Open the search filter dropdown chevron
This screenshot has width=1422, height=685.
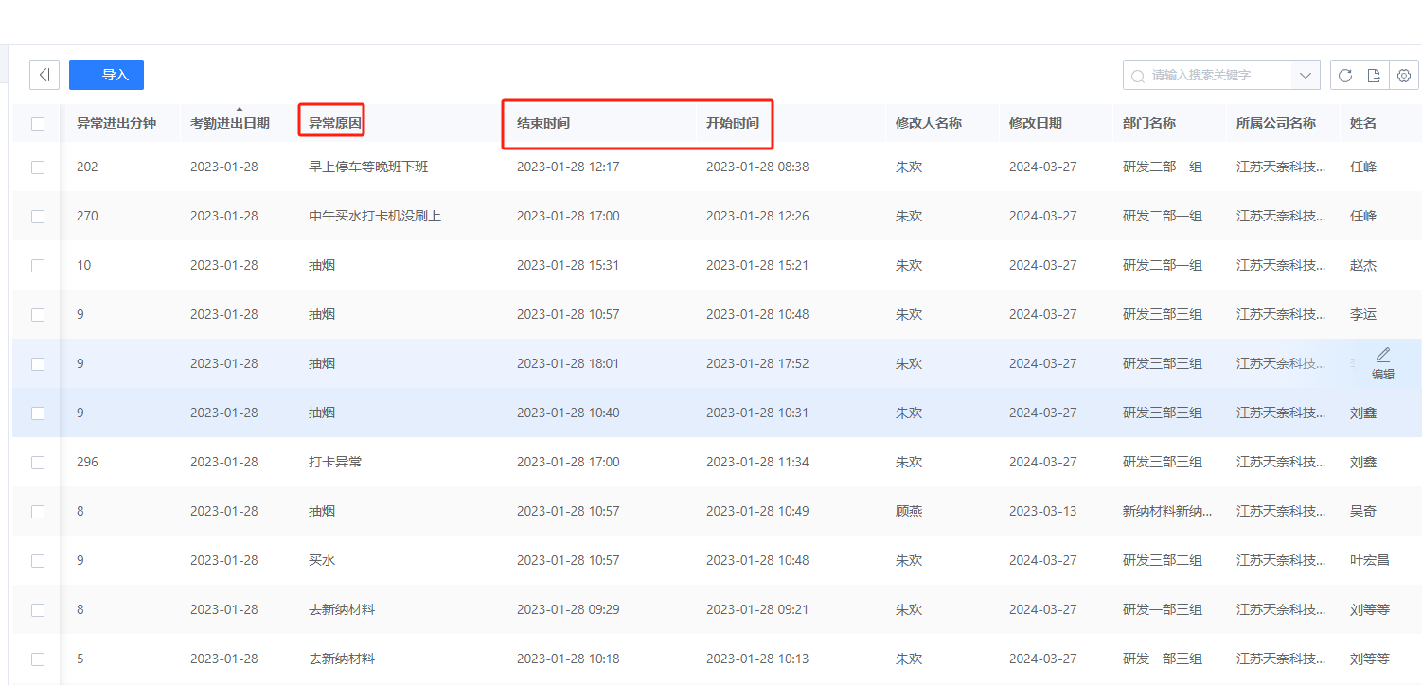coord(1306,75)
